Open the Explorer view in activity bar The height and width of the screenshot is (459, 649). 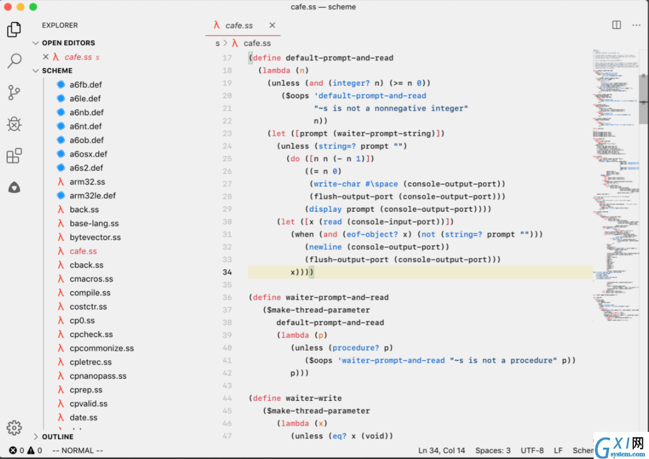14,29
